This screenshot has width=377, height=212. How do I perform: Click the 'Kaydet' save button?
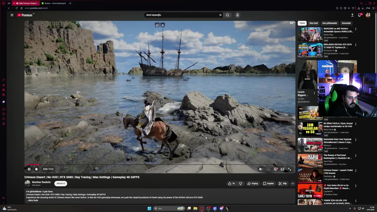(268, 183)
